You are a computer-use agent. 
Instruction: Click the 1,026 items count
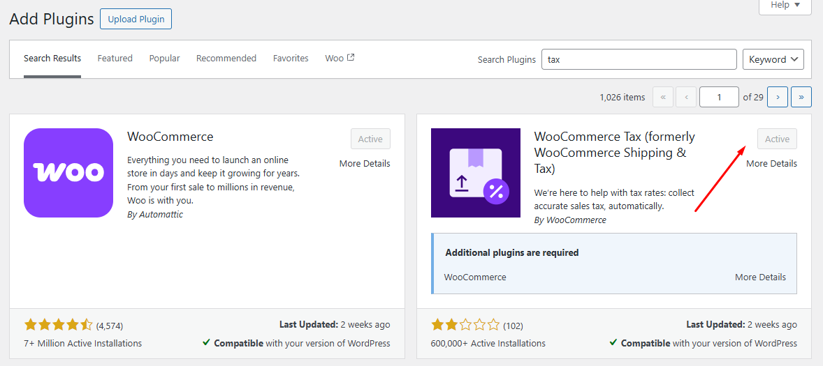pos(622,97)
